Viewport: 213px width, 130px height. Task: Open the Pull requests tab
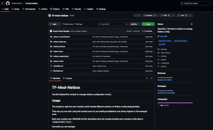pyautogui.click(x=29, y=9)
